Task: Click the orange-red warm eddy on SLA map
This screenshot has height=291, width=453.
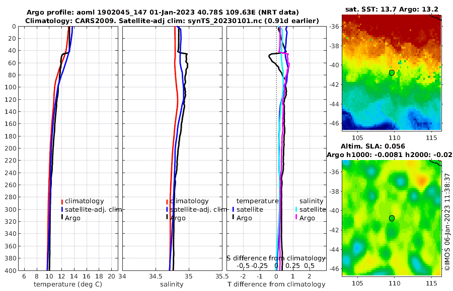Action: (x=422, y=181)
